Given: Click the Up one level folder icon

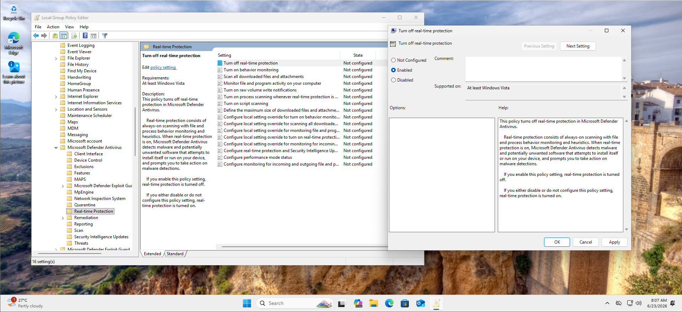Looking at the screenshot, I should (x=55, y=36).
